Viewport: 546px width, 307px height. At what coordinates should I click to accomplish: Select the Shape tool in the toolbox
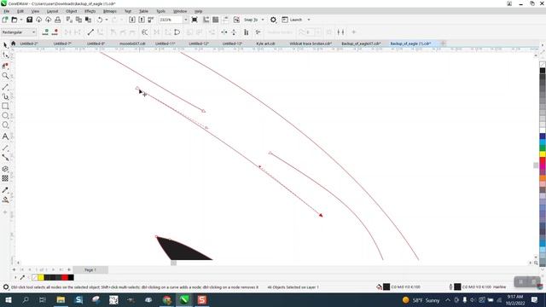[5, 55]
